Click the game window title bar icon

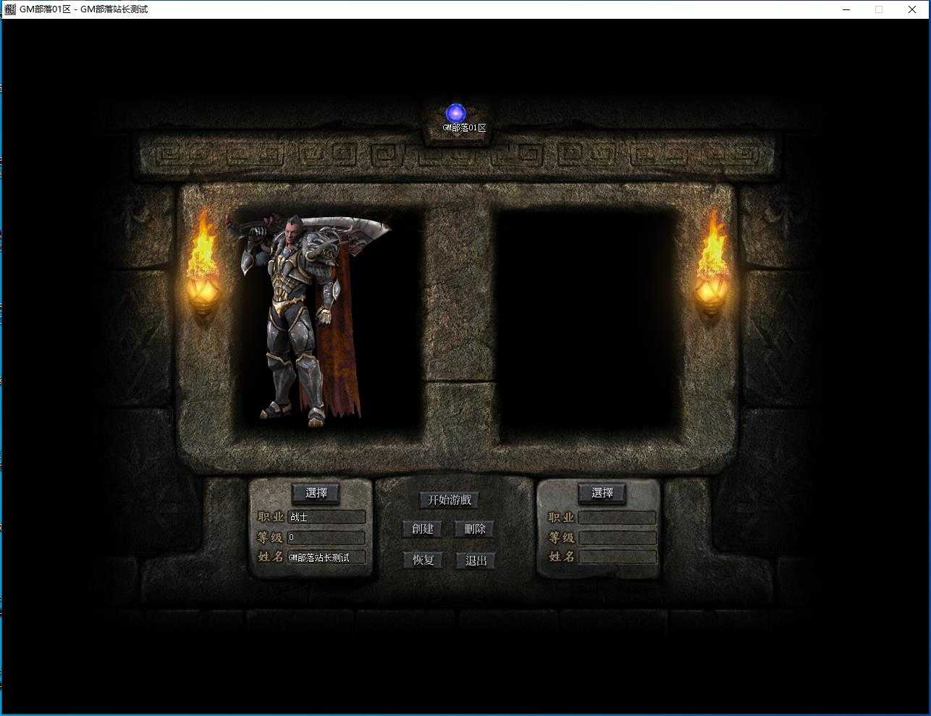tap(10, 9)
